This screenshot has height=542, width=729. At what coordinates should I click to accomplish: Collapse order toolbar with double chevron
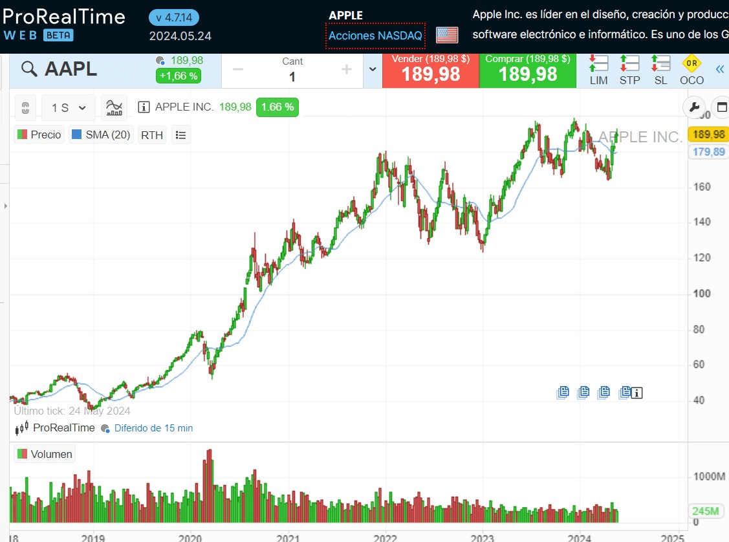click(x=720, y=69)
